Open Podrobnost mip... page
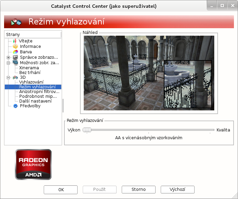 tap(38, 96)
